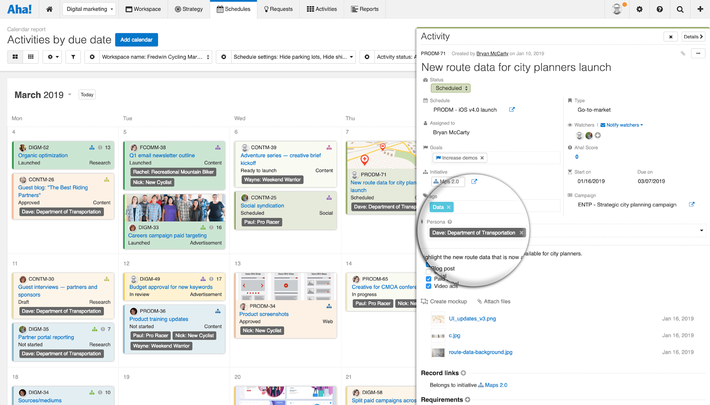Open the Strategy menu item
The height and width of the screenshot is (405, 710).
point(189,9)
